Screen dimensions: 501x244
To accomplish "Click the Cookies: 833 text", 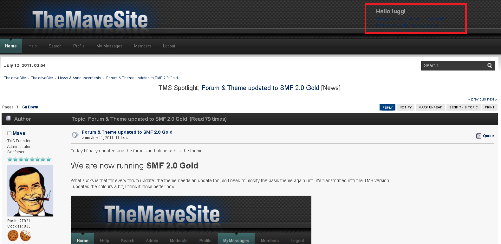I will click(x=19, y=226).
